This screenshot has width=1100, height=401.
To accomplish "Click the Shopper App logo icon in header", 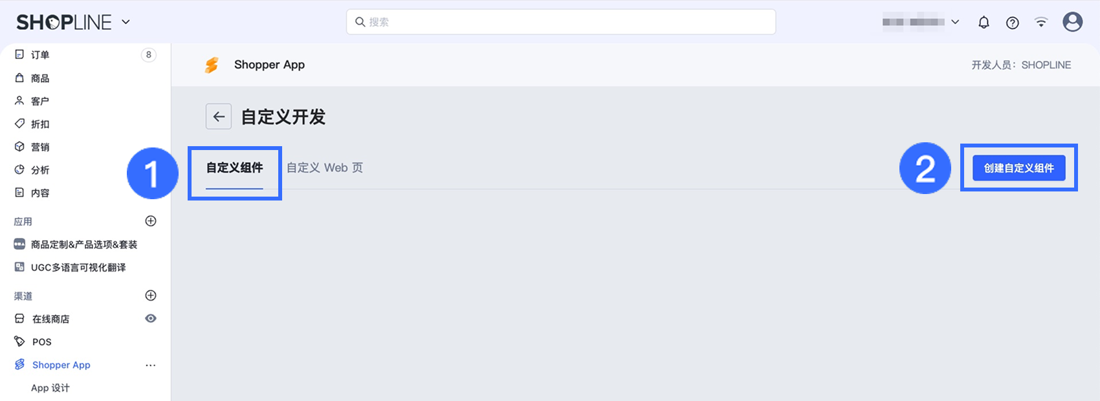I will click(212, 65).
